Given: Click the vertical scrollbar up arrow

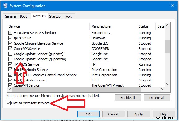Looking at the screenshot, I should coord(168,25).
